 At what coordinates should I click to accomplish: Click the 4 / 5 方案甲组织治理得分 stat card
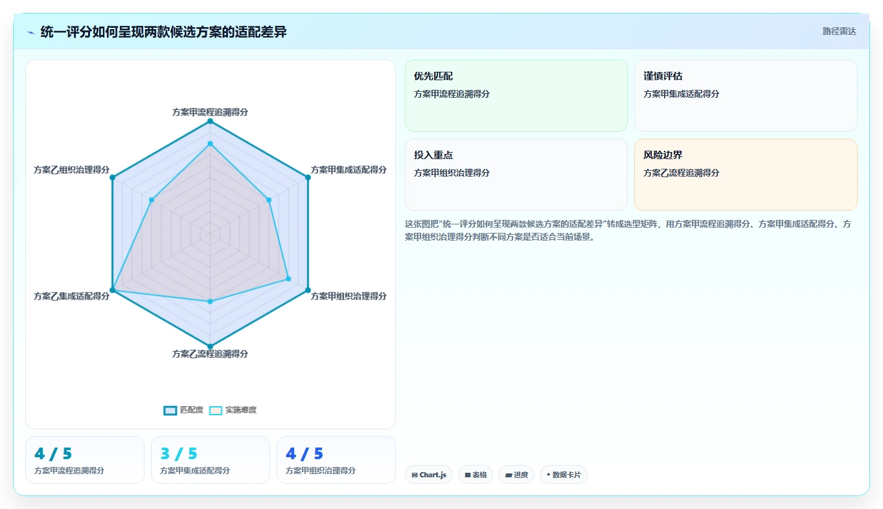click(x=336, y=460)
